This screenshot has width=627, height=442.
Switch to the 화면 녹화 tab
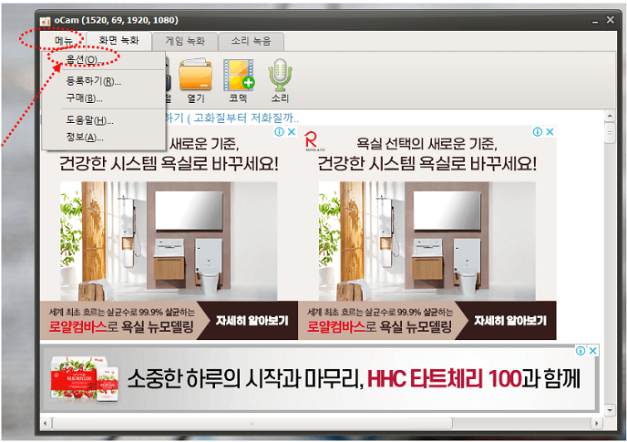118,41
